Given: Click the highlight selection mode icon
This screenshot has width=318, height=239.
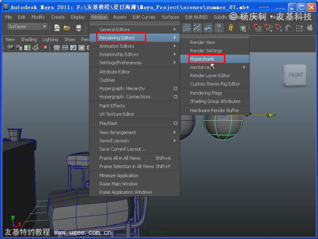Looking at the screenshot, I should point(242,28).
